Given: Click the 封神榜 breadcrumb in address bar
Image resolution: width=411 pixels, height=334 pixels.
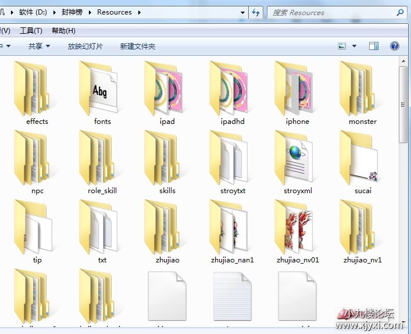Looking at the screenshot, I should (73, 12).
